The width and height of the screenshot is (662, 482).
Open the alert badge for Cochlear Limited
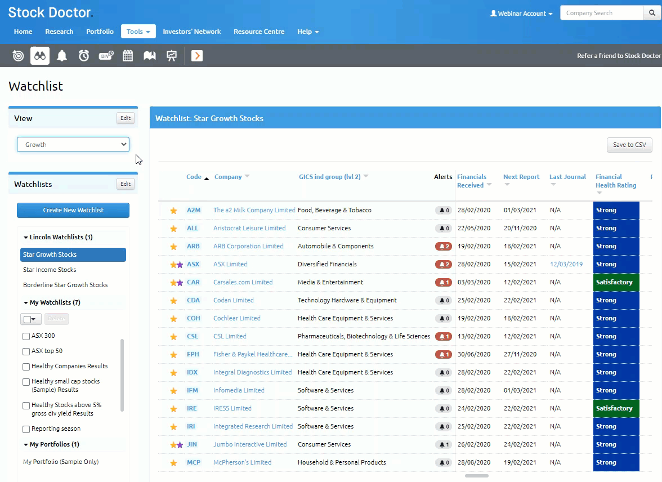click(444, 319)
